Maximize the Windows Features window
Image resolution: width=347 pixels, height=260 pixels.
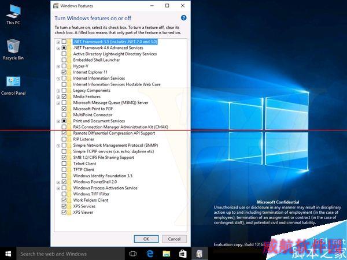pyautogui.click(x=167, y=6)
